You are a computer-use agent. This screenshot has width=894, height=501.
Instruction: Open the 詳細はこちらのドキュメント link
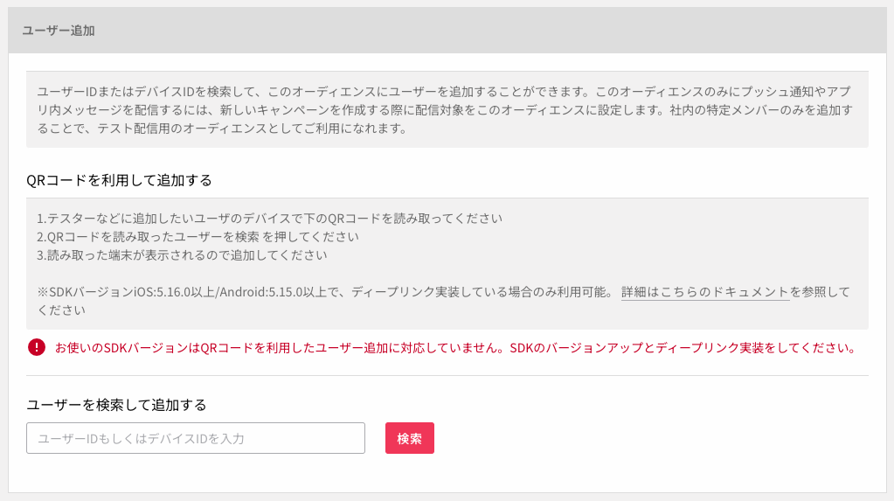(x=704, y=291)
